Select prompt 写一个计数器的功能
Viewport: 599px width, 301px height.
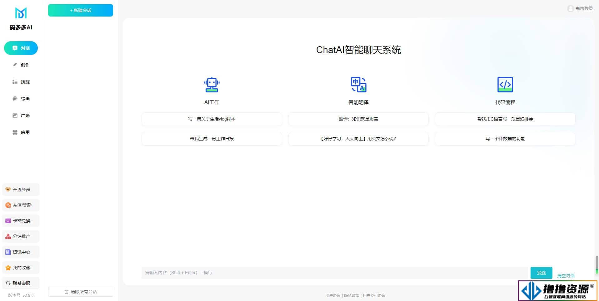tap(505, 139)
